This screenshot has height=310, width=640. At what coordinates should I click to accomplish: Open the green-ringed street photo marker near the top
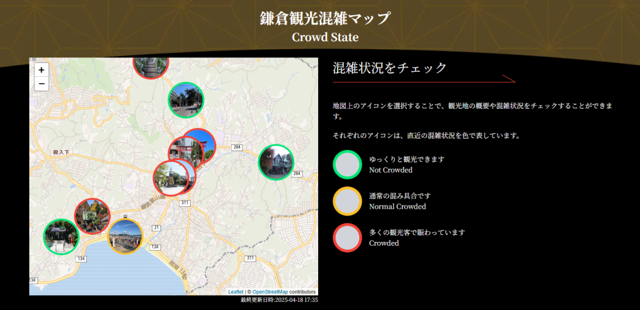tap(186, 100)
